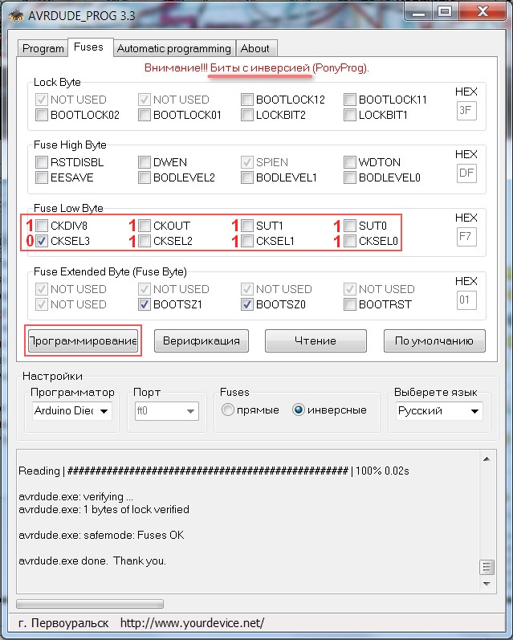
Task: Enable the CKDIV8 fuse checkbox
Action: [x=42, y=226]
